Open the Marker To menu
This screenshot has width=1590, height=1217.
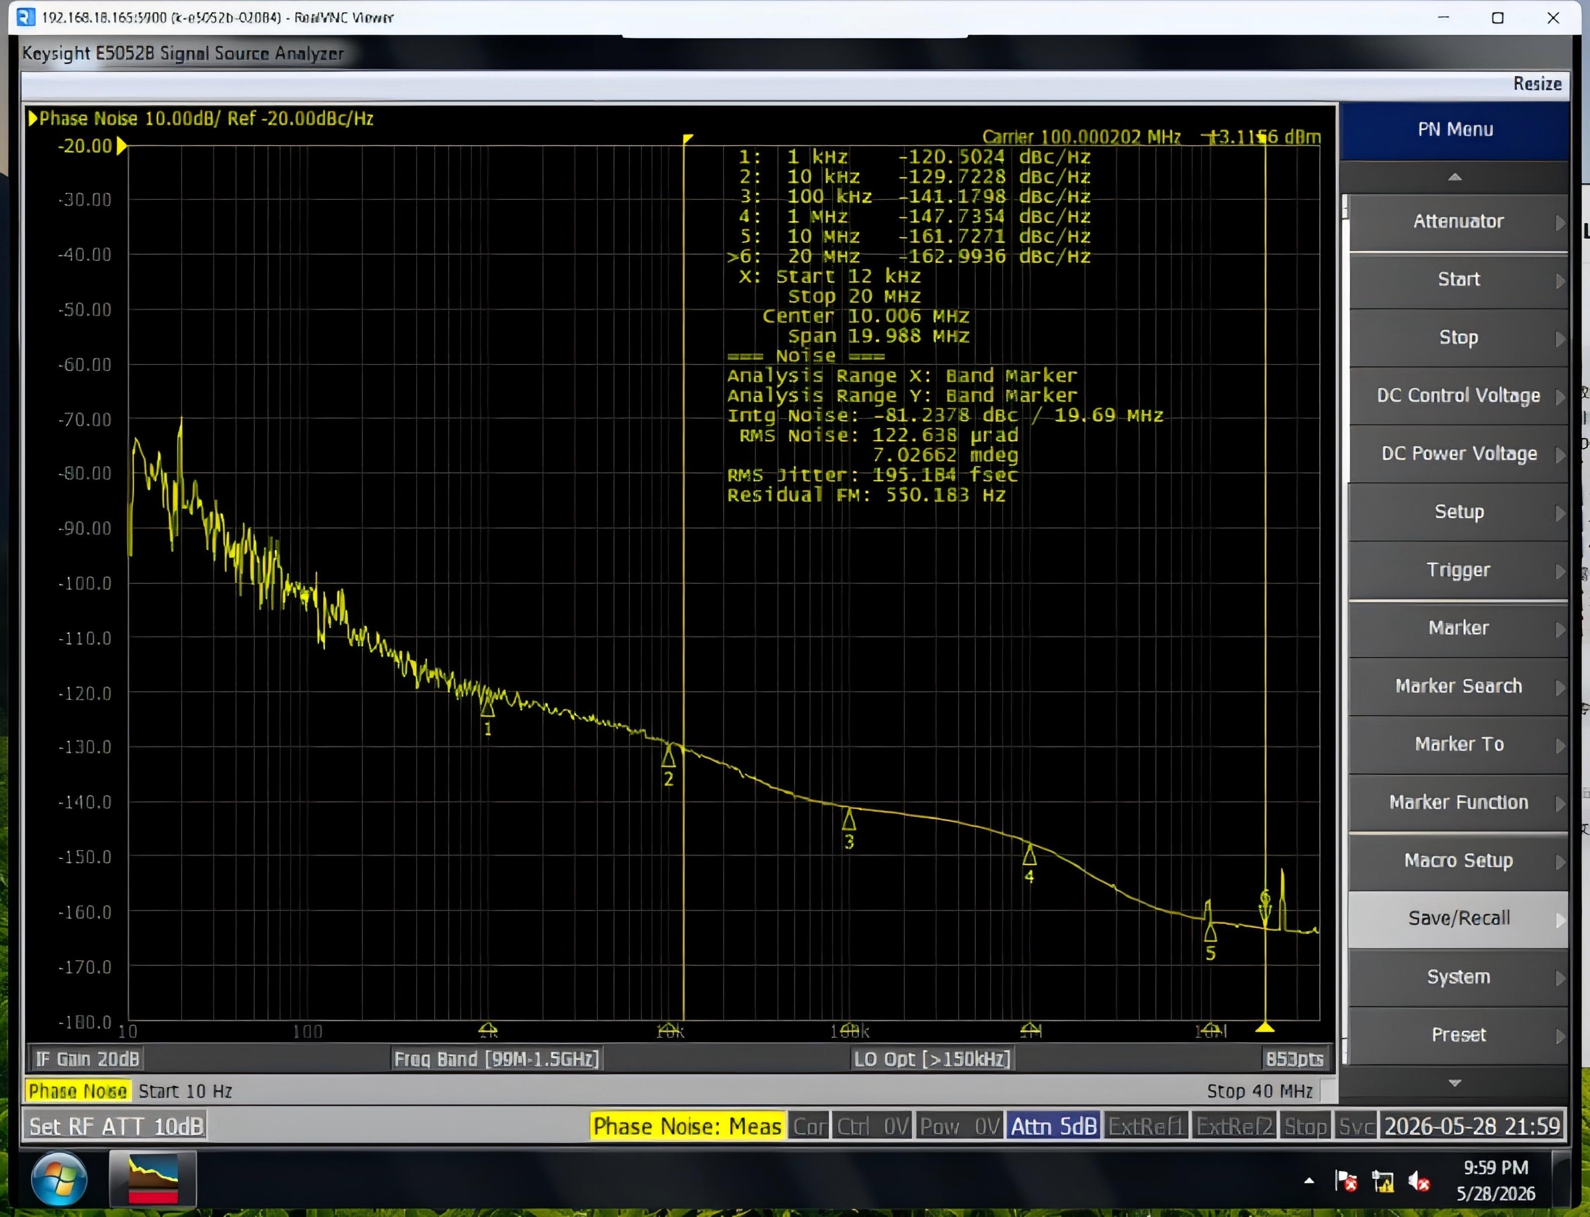tap(1458, 745)
